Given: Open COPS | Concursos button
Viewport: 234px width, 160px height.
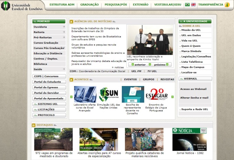Looking at the screenshot, I should point(49,76).
